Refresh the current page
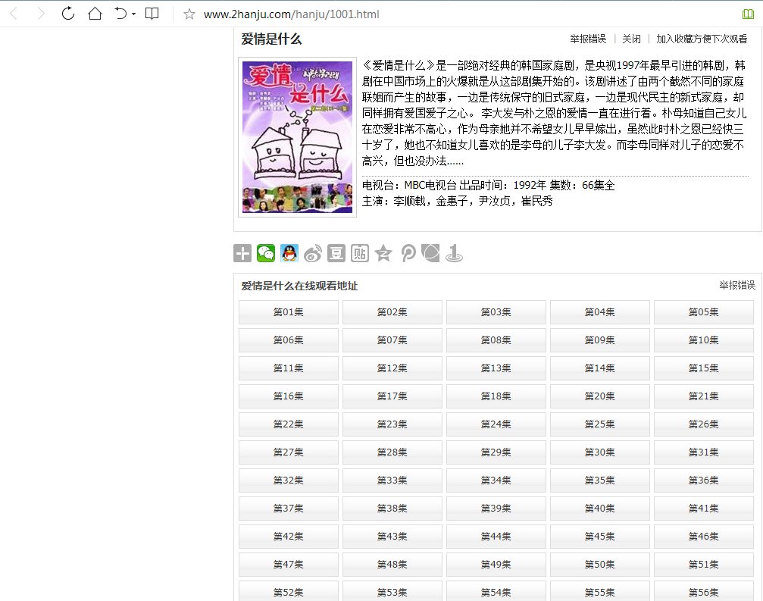 pos(67,13)
